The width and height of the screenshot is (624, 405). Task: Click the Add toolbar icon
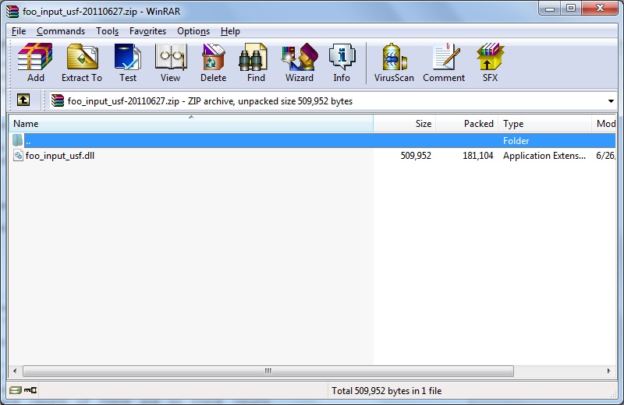[35, 62]
